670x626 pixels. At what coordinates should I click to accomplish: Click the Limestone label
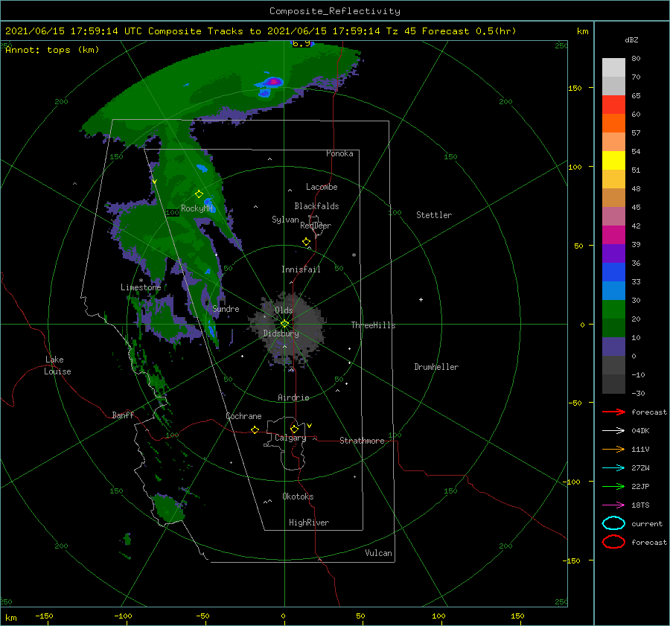(141, 287)
